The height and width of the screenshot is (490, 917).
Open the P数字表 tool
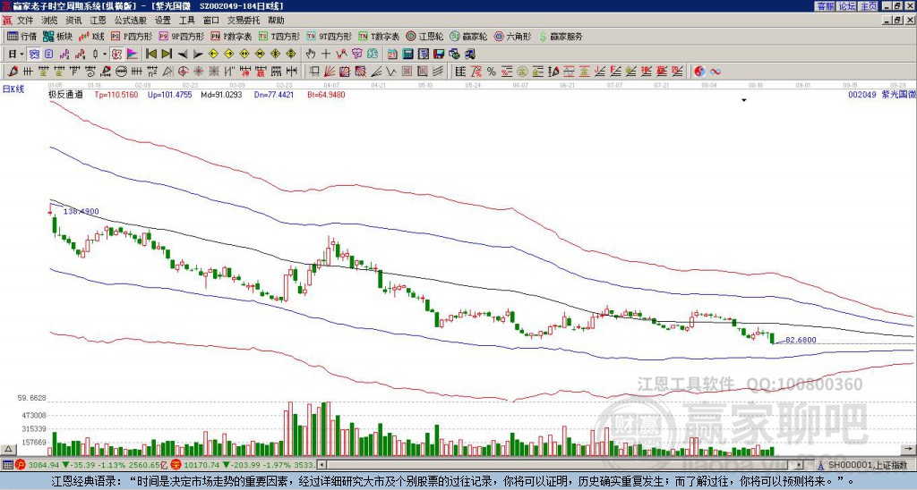(231, 36)
